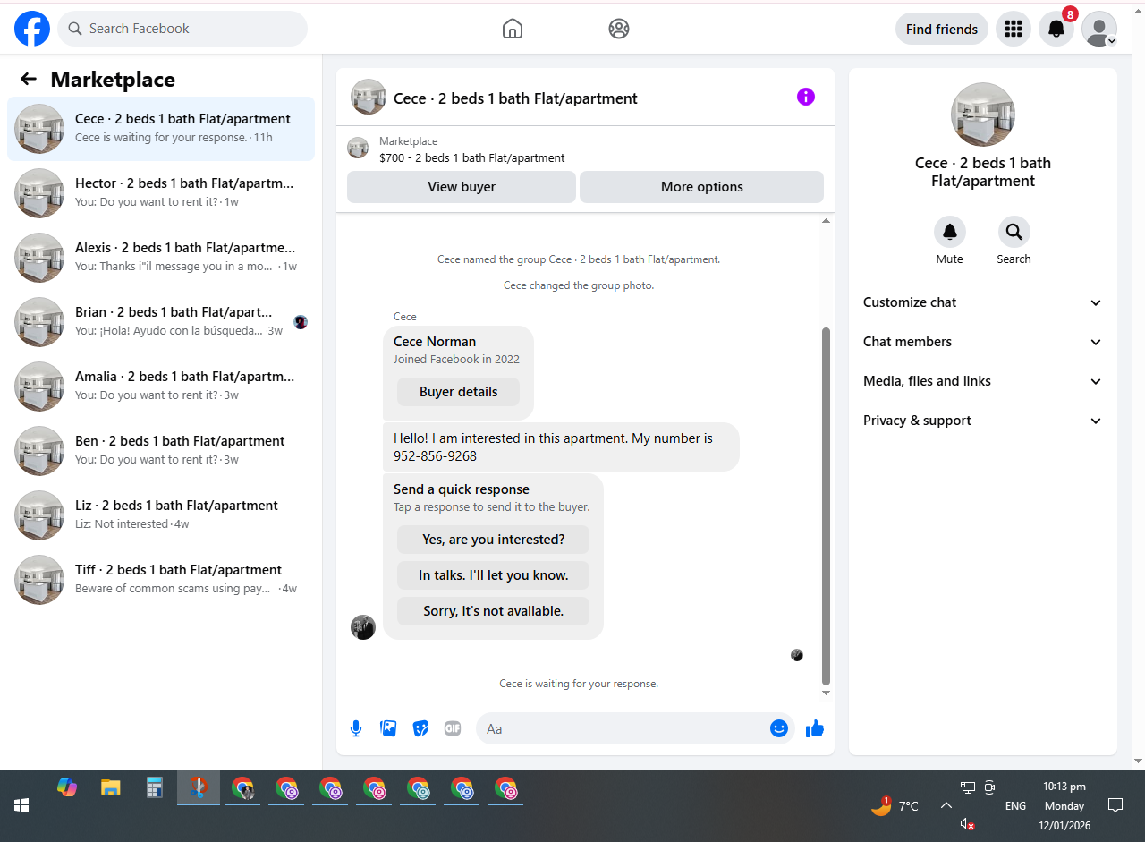Open the Liz conversation

pos(161,515)
